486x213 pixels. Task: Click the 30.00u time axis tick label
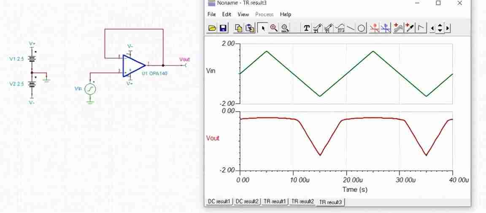point(406,180)
